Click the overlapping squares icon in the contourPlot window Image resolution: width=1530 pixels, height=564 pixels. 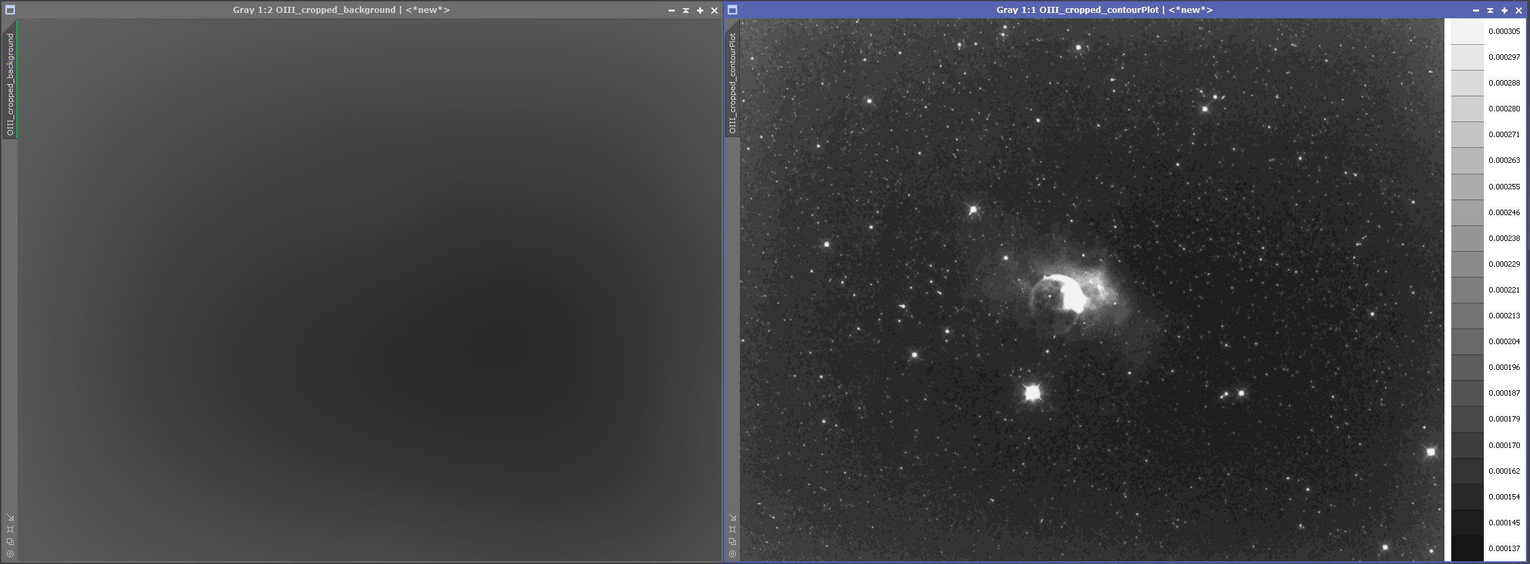tap(732, 542)
